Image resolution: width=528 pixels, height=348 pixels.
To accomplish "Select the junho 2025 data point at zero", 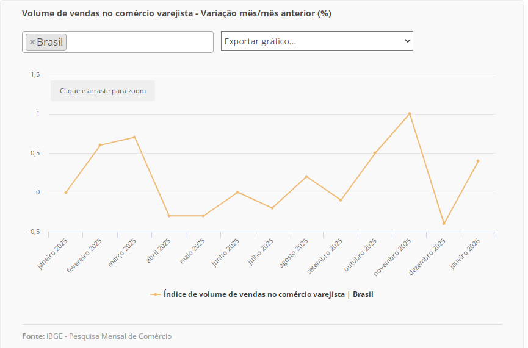I will (x=237, y=193).
